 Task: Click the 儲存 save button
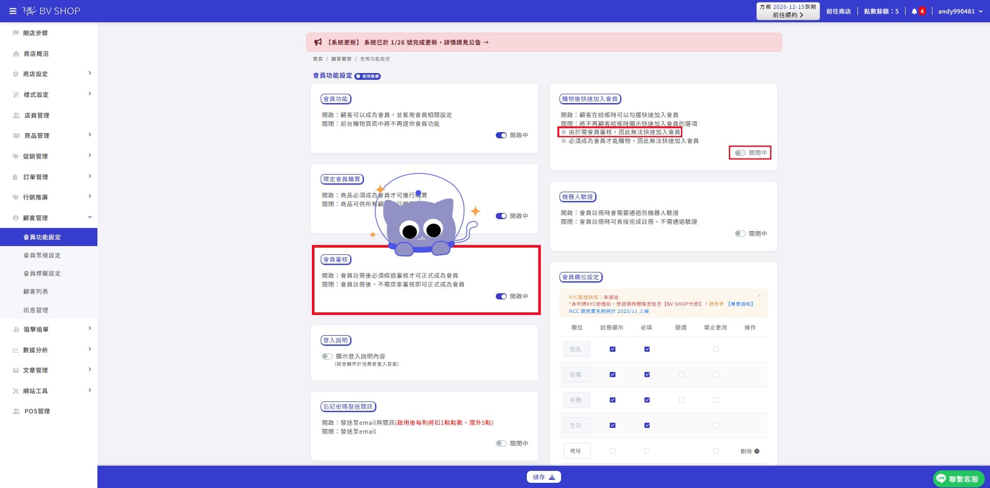544,477
